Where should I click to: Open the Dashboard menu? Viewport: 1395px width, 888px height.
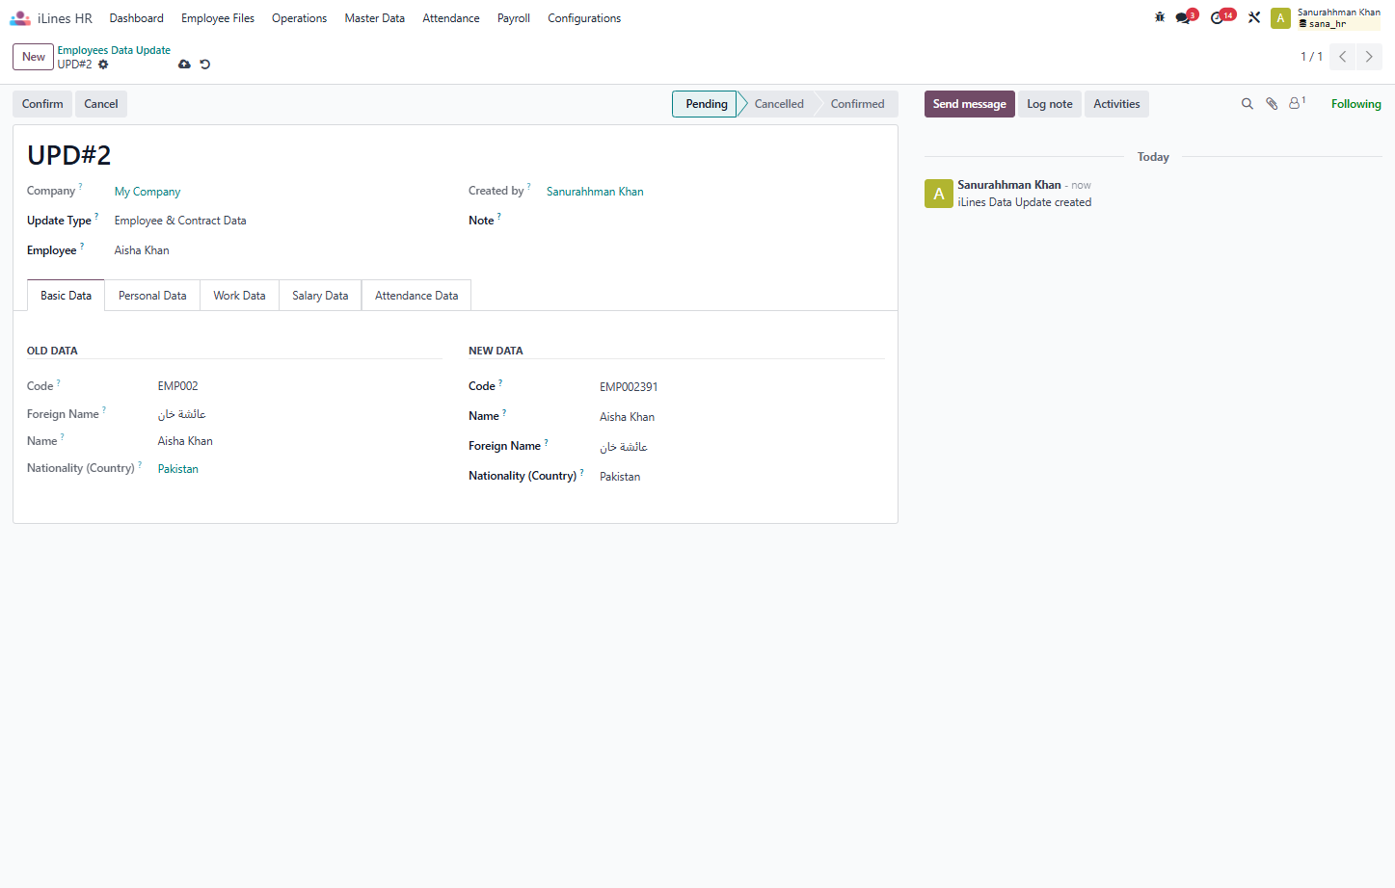click(137, 18)
